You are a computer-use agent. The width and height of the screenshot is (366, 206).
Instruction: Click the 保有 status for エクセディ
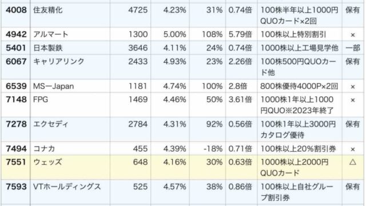[352, 124]
